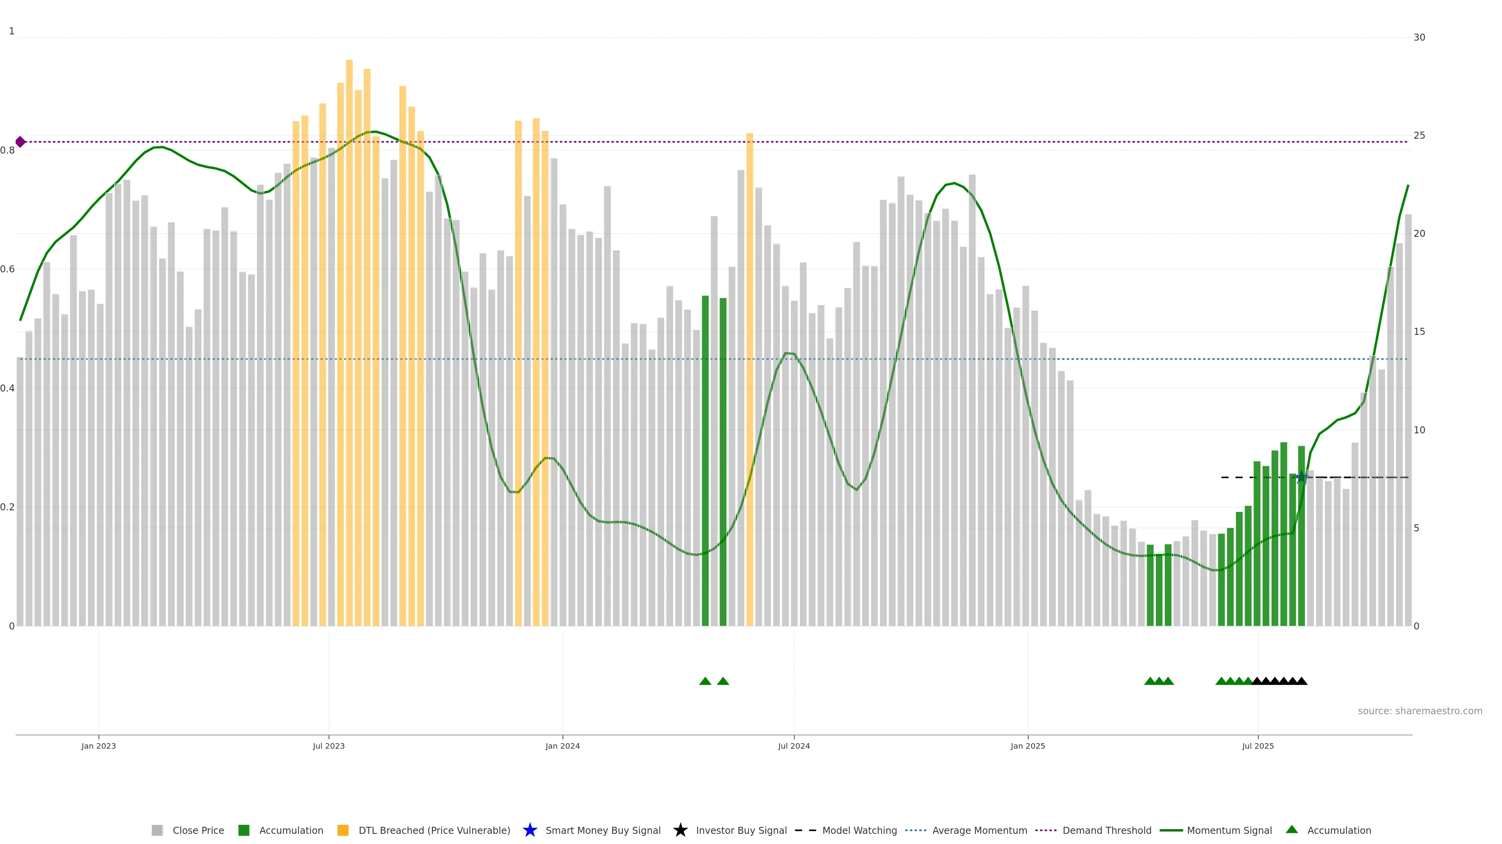Click the Jan 2024 axis label
This screenshot has width=1502, height=844.
(562, 746)
